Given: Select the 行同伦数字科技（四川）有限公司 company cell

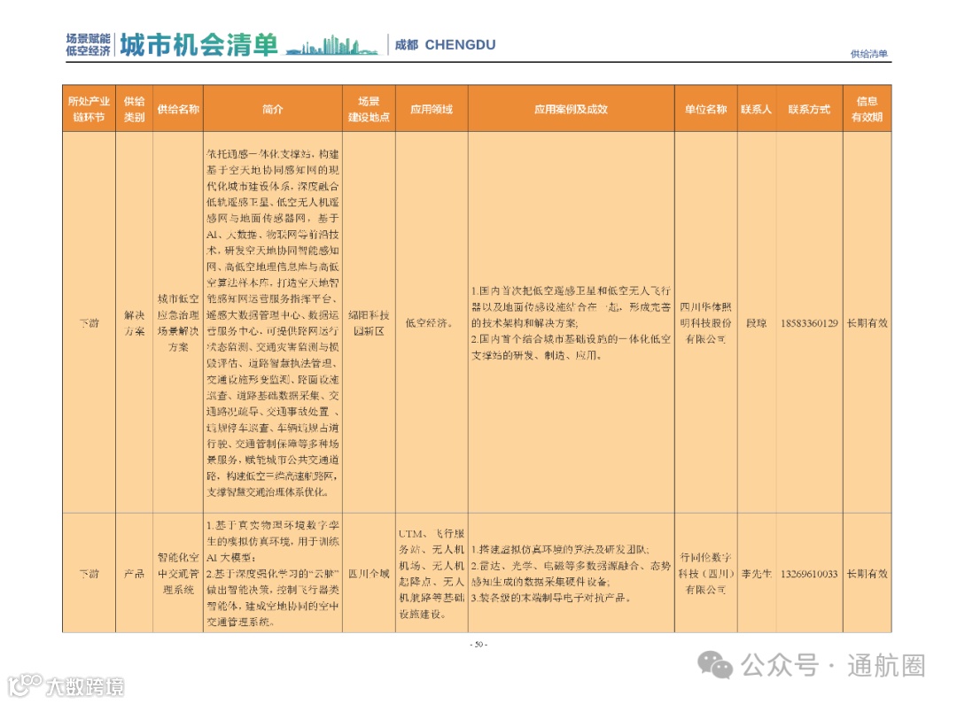Looking at the screenshot, I should [705, 574].
